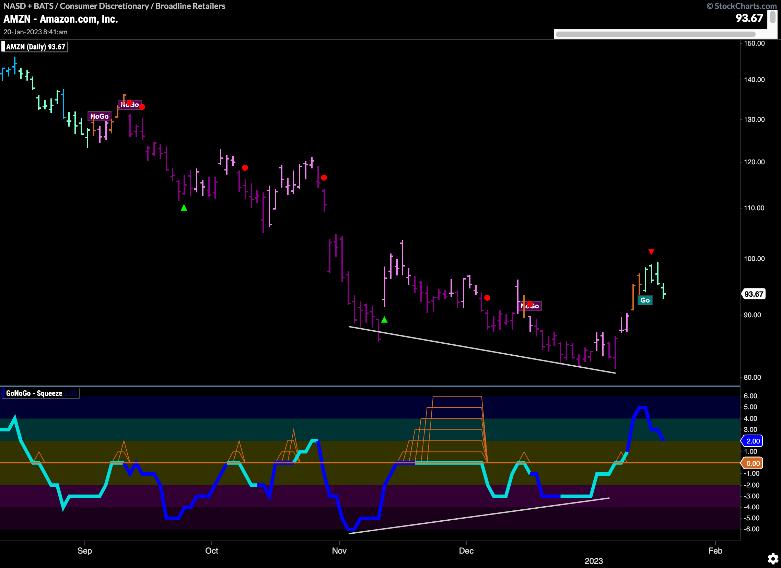The height and width of the screenshot is (568, 781).
Task: Open the settings gear icon
Action: click(773, 559)
